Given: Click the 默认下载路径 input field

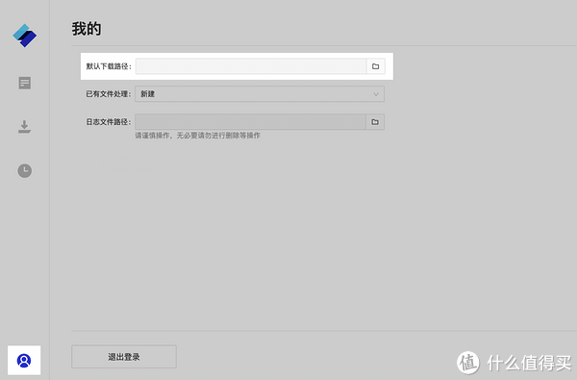Looking at the screenshot, I should [x=251, y=66].
